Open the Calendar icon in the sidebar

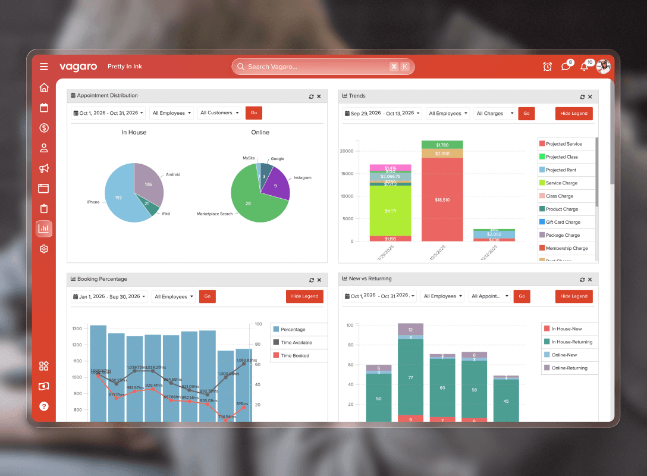44,108
